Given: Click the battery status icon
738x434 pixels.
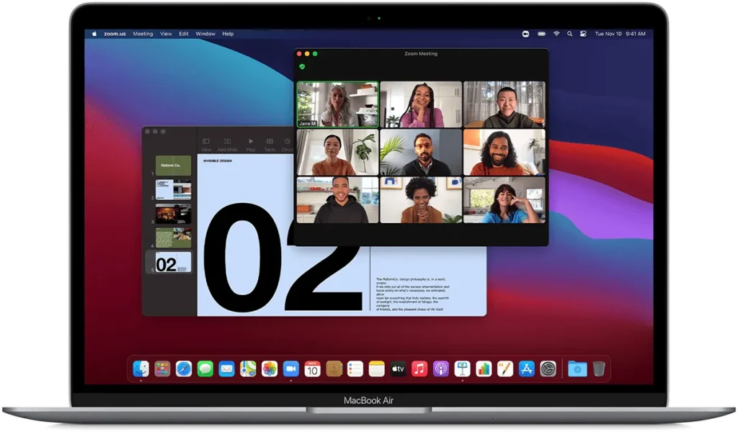Looking at the screenshot, I should [x=542, y=34].
